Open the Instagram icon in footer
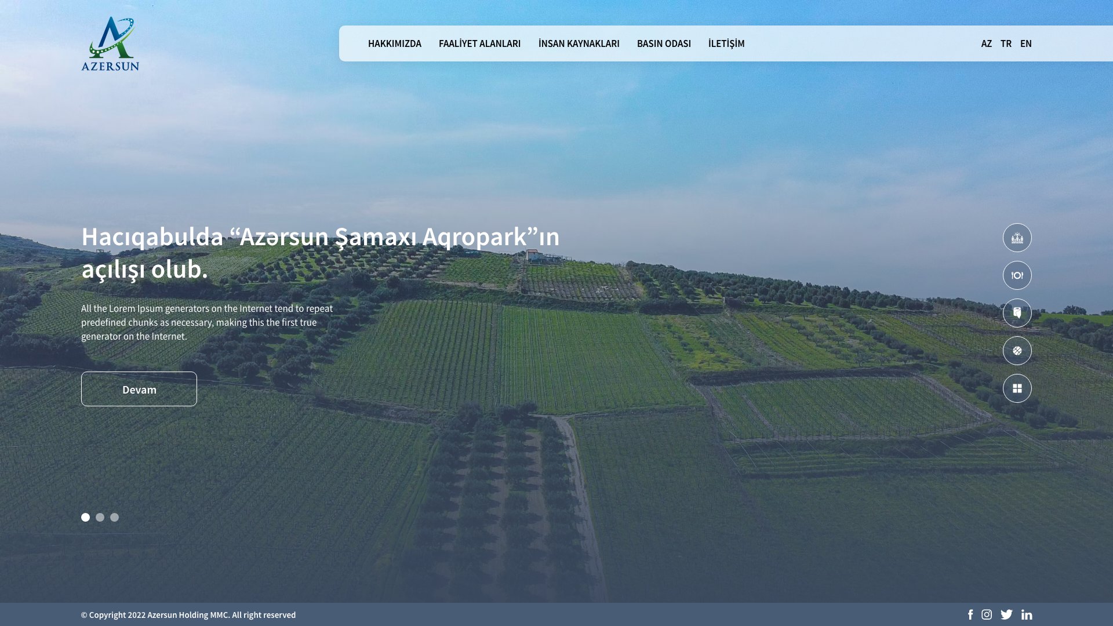 tap(987, 614)
